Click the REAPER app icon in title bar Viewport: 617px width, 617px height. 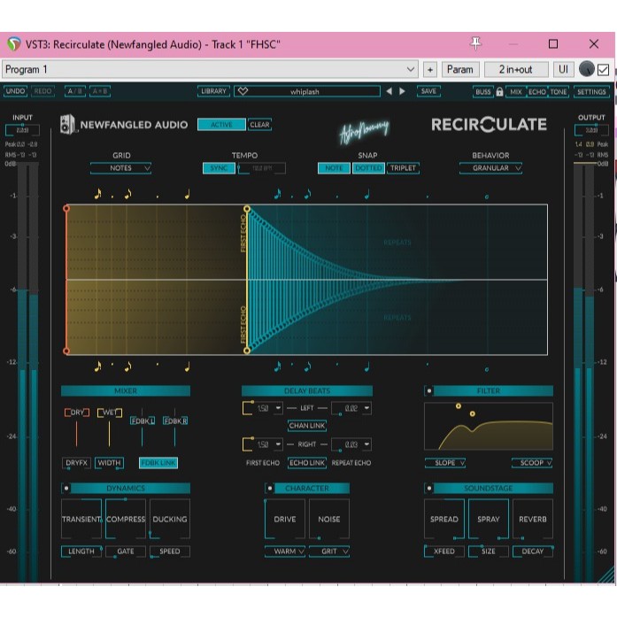14,44
